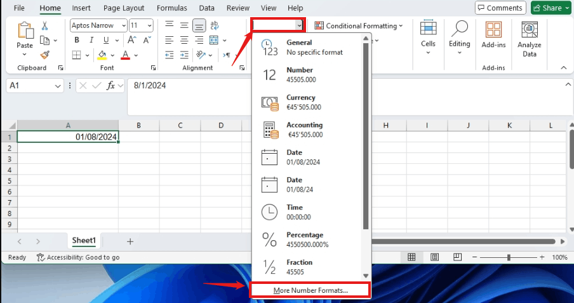Apply borders with the borders icon

click(76, 55)
